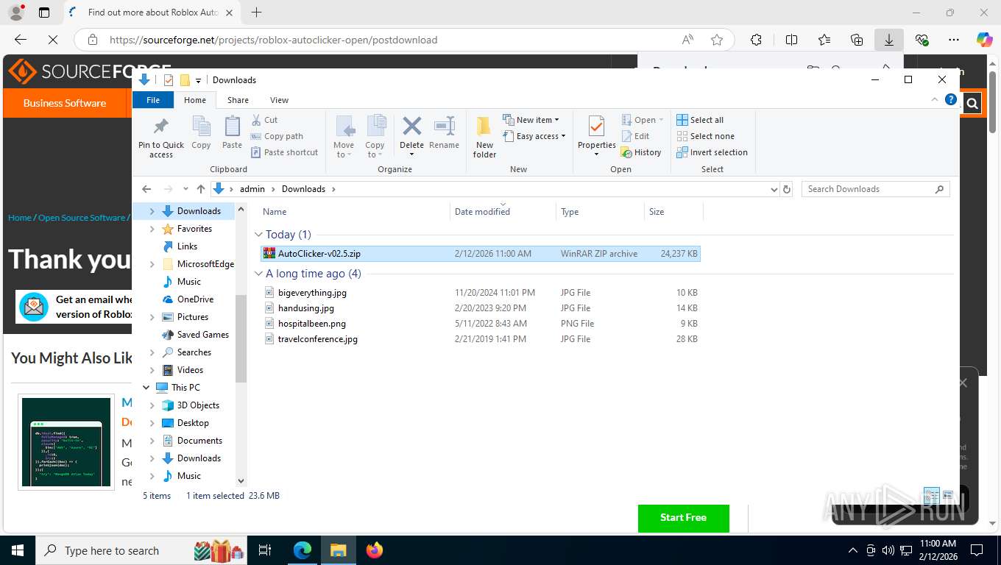Select hospitalbeen.png file

coord(311,324)
